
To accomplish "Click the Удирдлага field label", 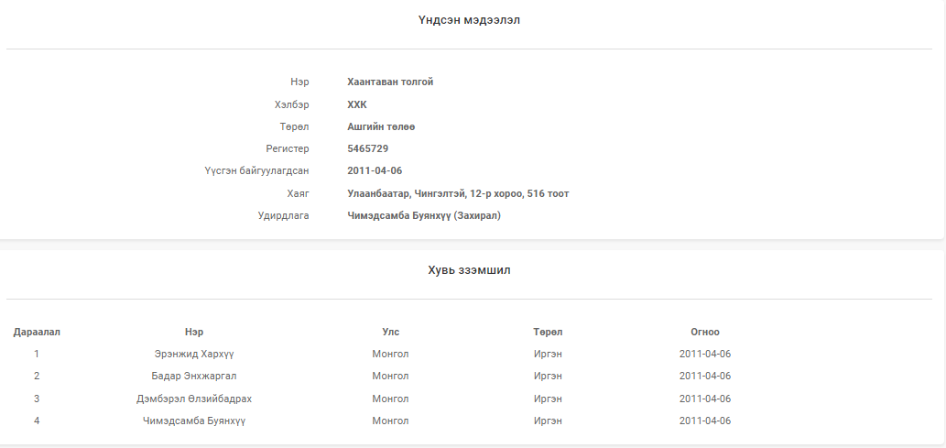I will click(x=283, y=215).
